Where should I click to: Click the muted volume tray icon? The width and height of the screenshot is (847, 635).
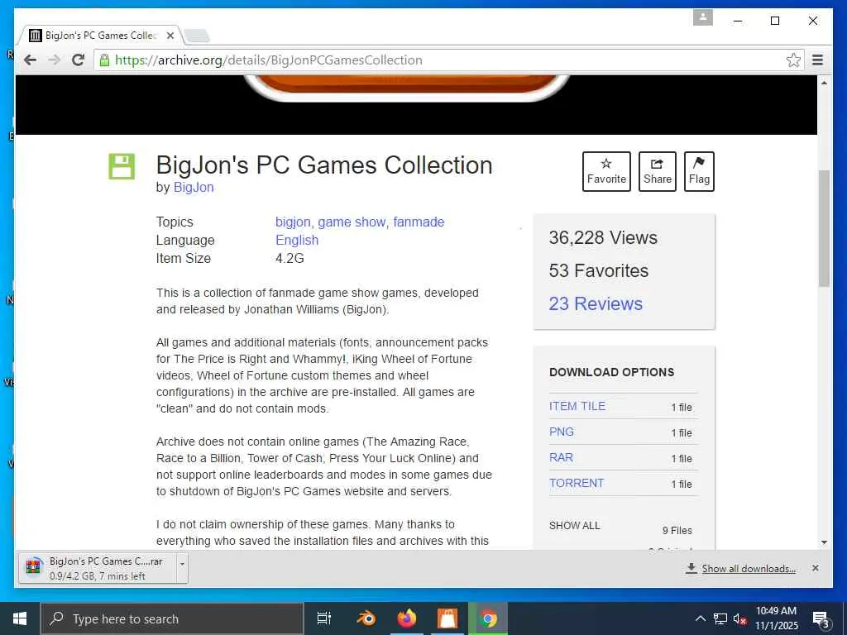click(739, 618)
